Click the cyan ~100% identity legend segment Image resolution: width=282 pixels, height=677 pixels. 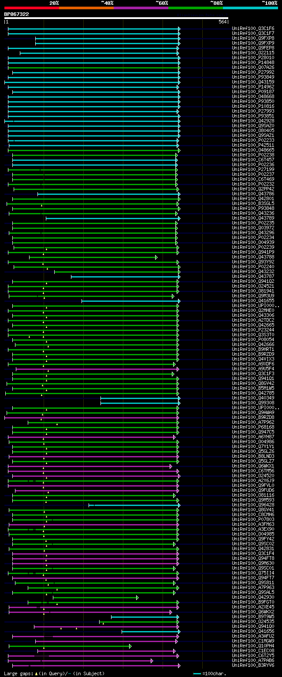[x=250, y=8]
